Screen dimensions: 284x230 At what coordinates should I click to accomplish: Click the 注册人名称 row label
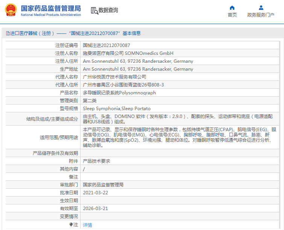[x=67, y=53]
